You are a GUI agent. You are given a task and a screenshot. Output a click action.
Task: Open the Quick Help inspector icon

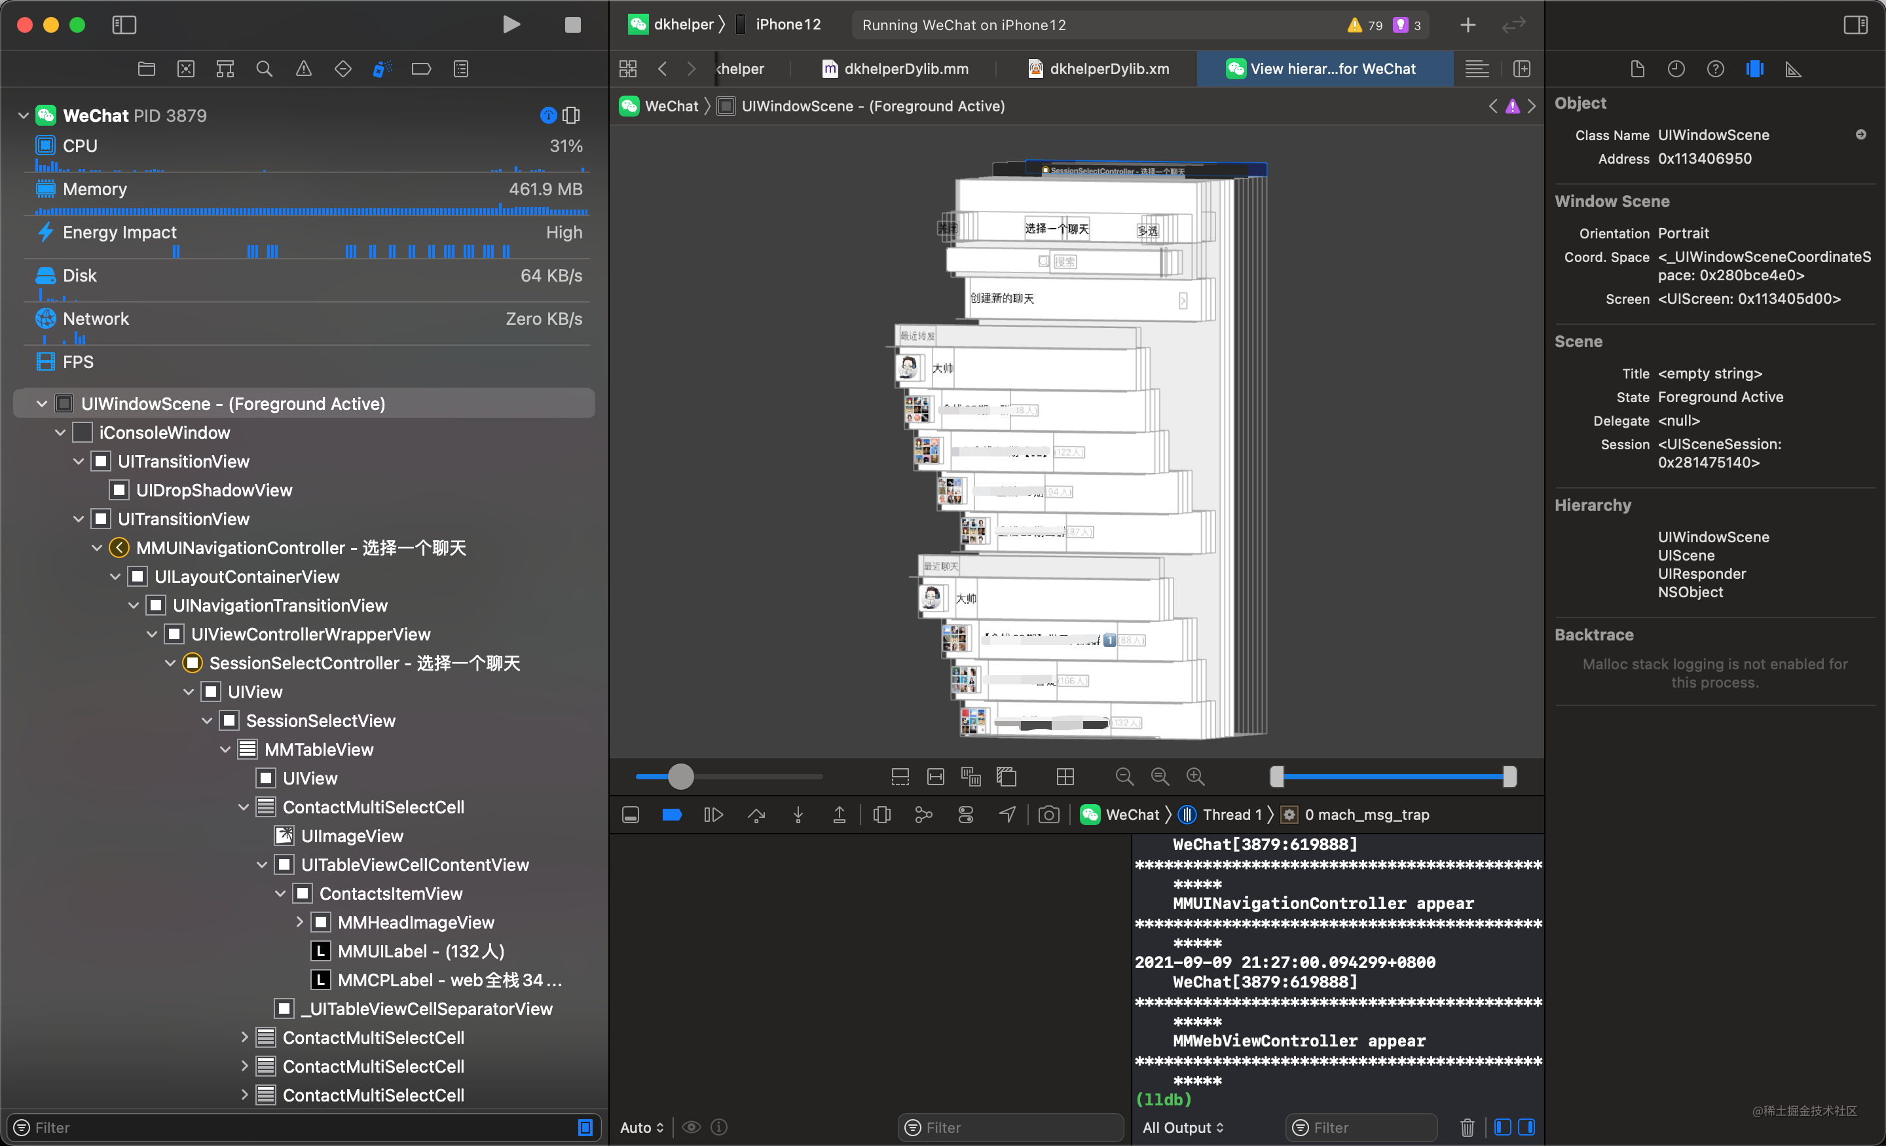tap(1715, 69)
